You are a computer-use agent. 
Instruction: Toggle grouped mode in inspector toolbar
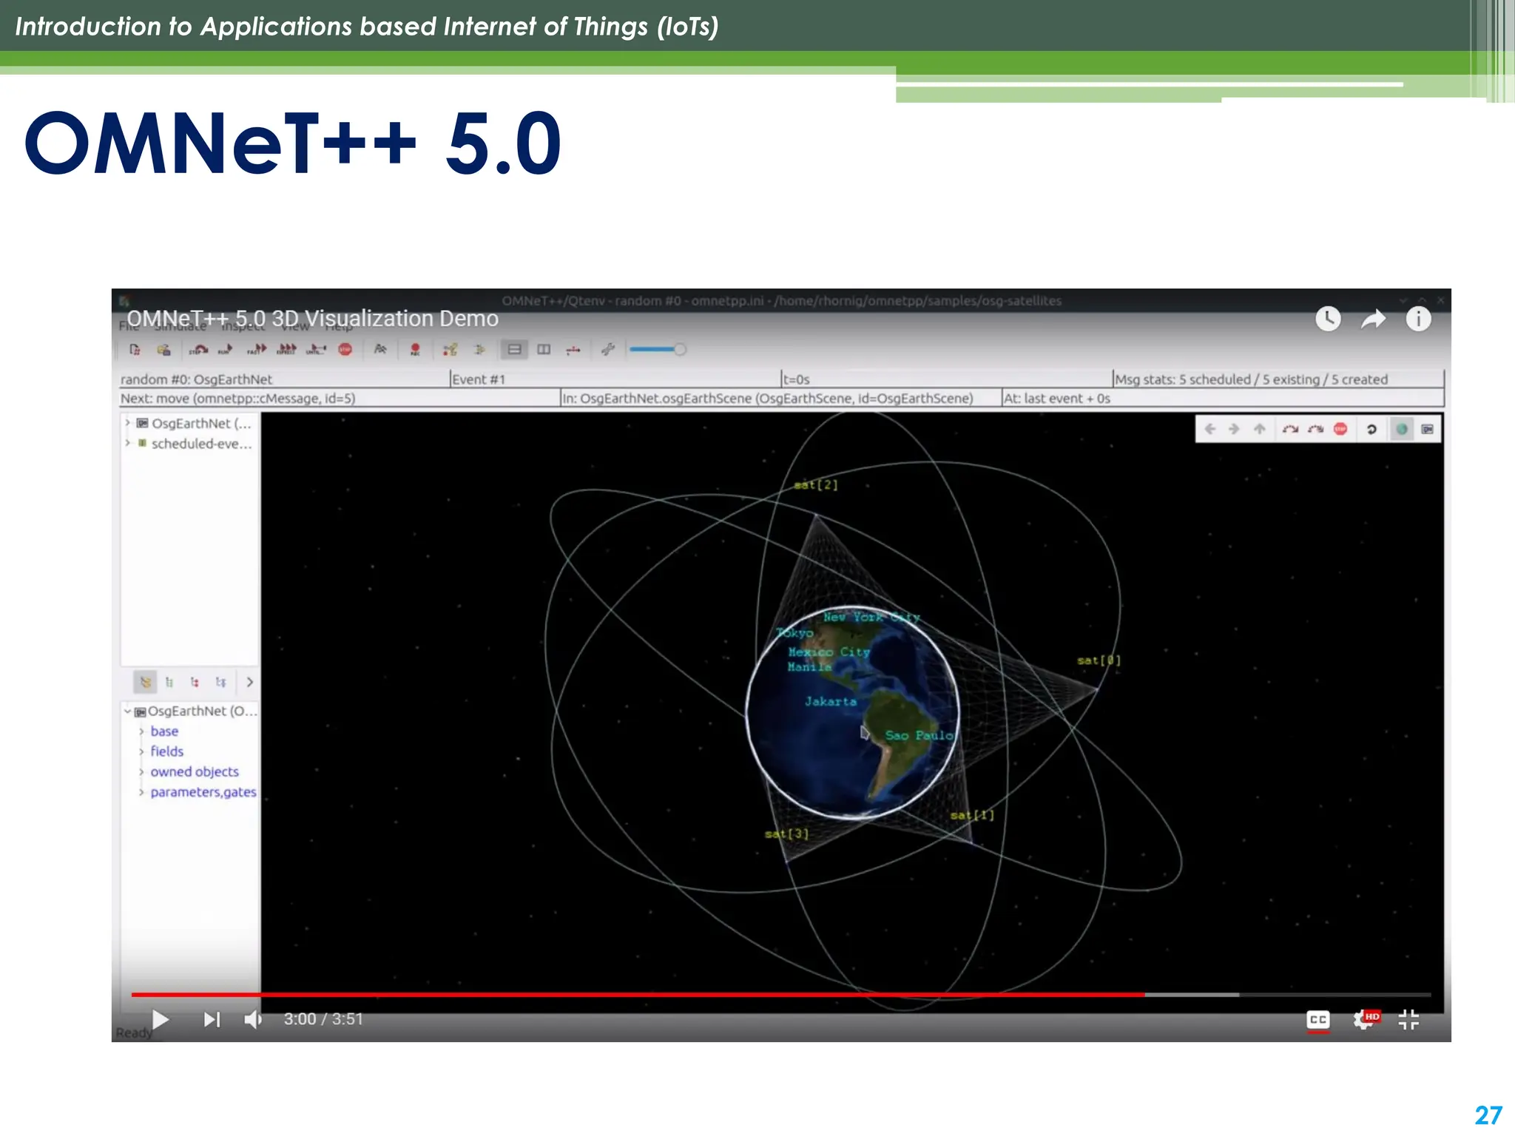tap(146, 682)
